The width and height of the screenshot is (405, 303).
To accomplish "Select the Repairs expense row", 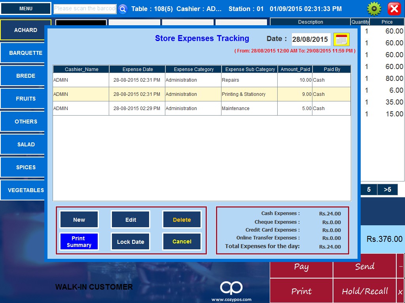I will click(202, 80).
